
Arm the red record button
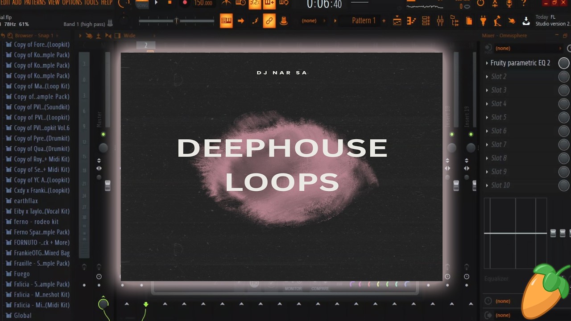[184, 3]
